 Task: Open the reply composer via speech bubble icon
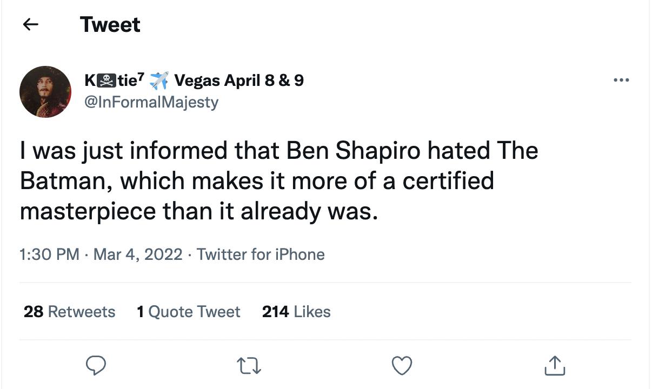pos(96,366)
